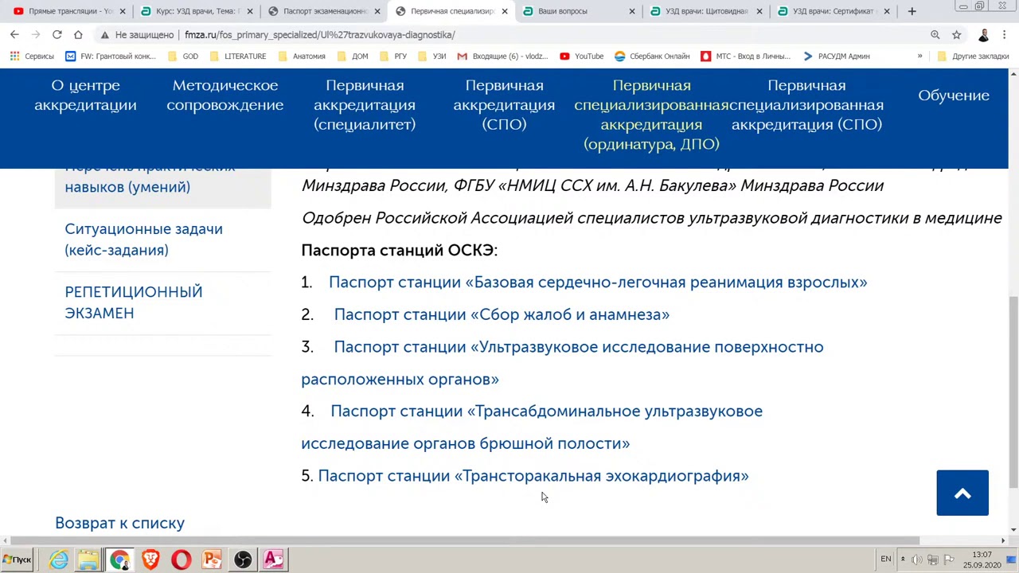Open 'РАСУДМ Админ' bookmark
Viewport: 1019px width, 573px height.
point(836,56)
